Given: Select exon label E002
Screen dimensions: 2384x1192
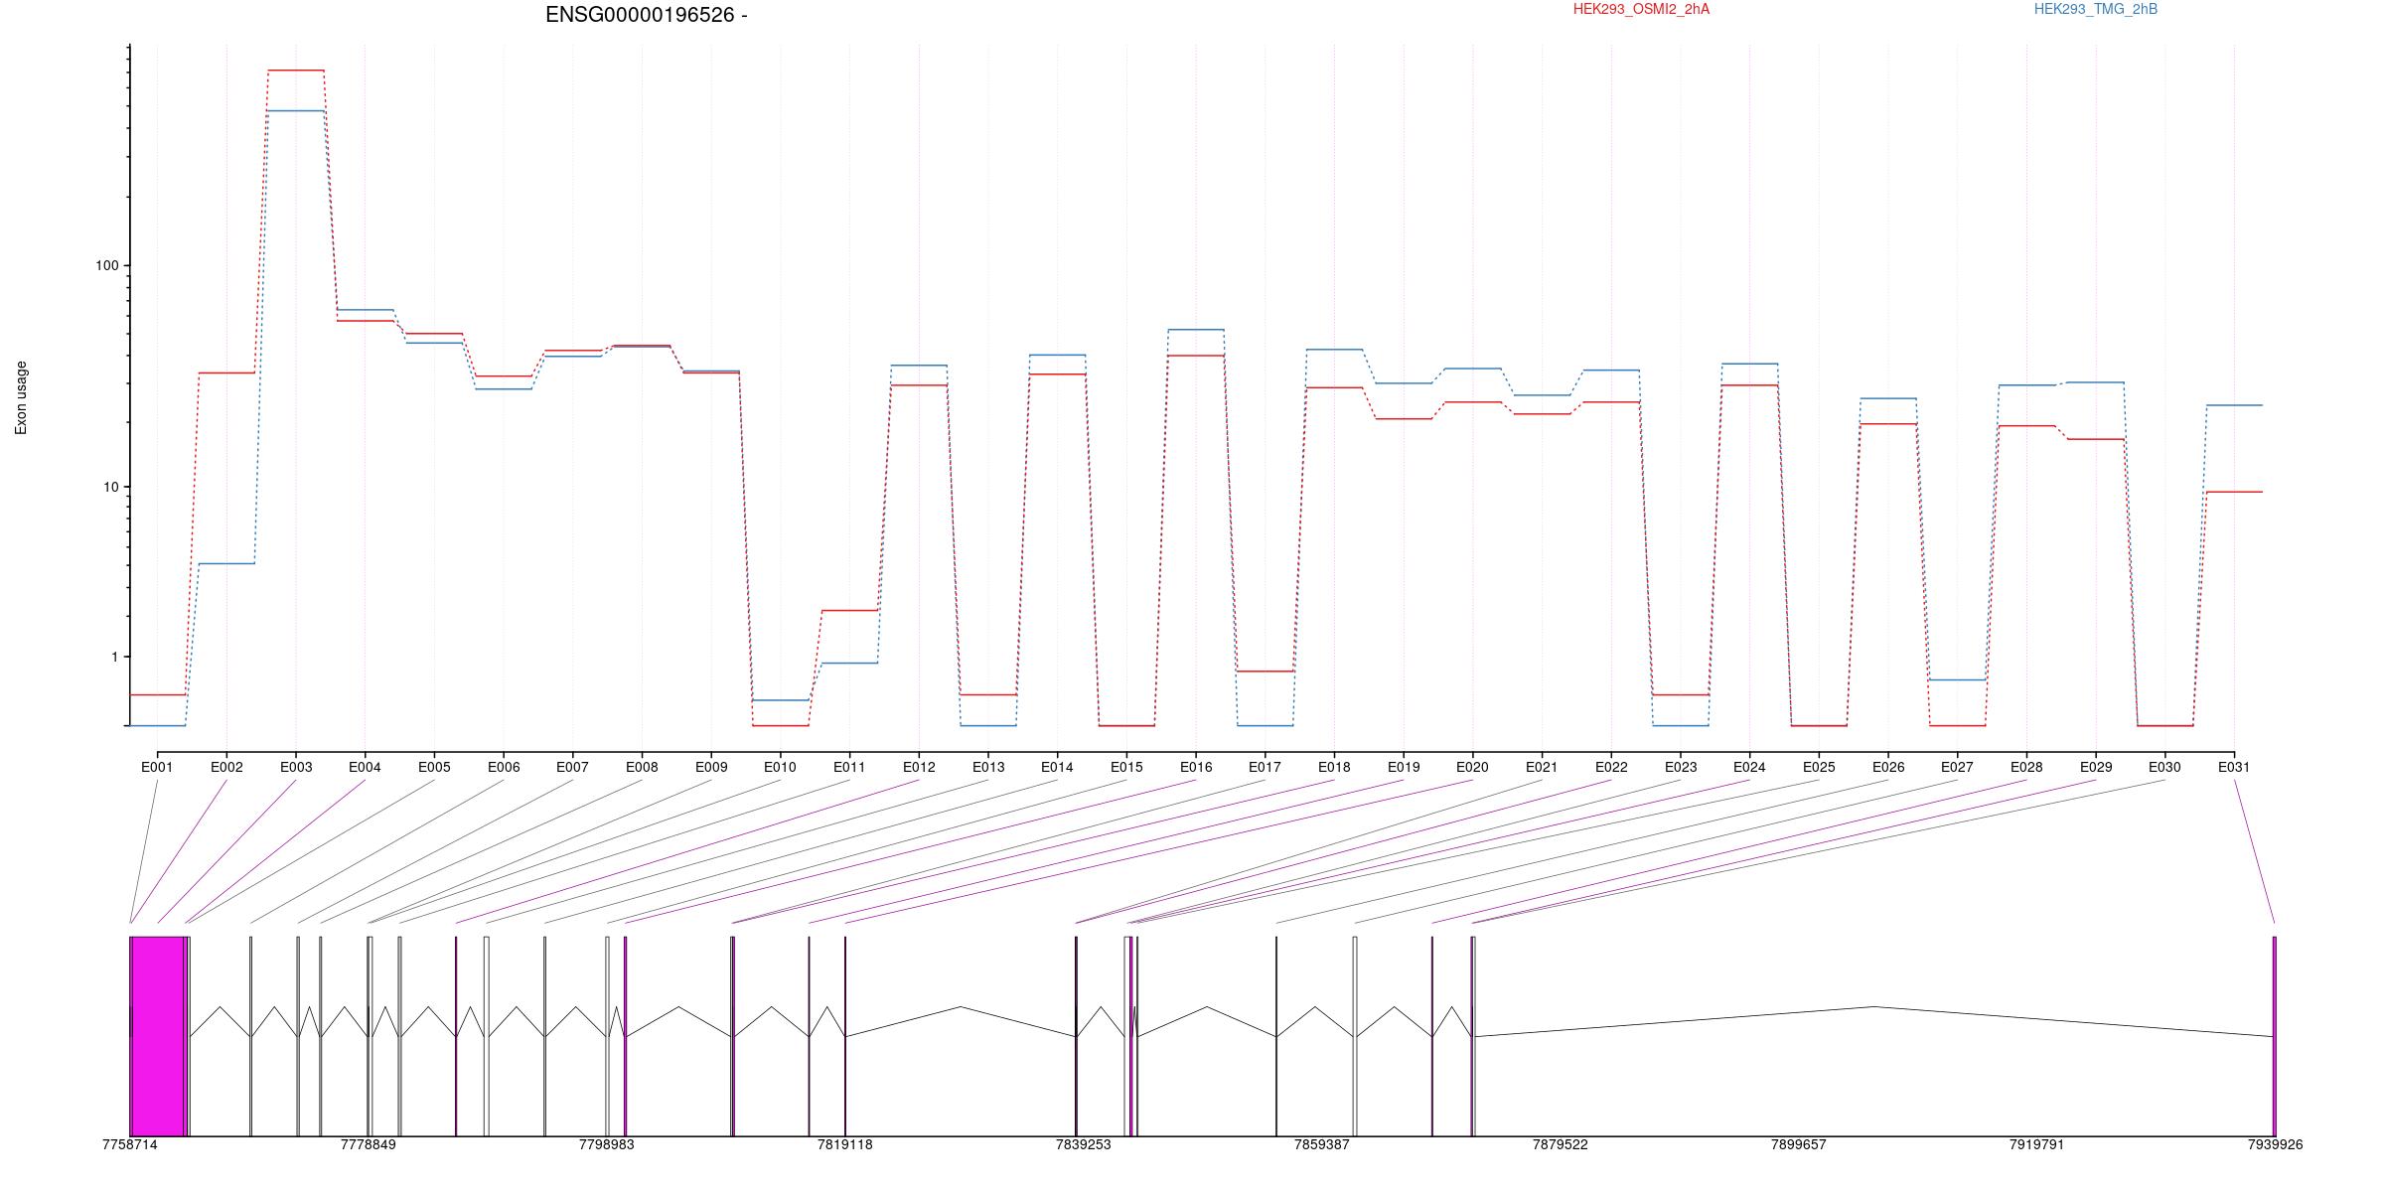Looking at the screenshot, I should 226,767.
